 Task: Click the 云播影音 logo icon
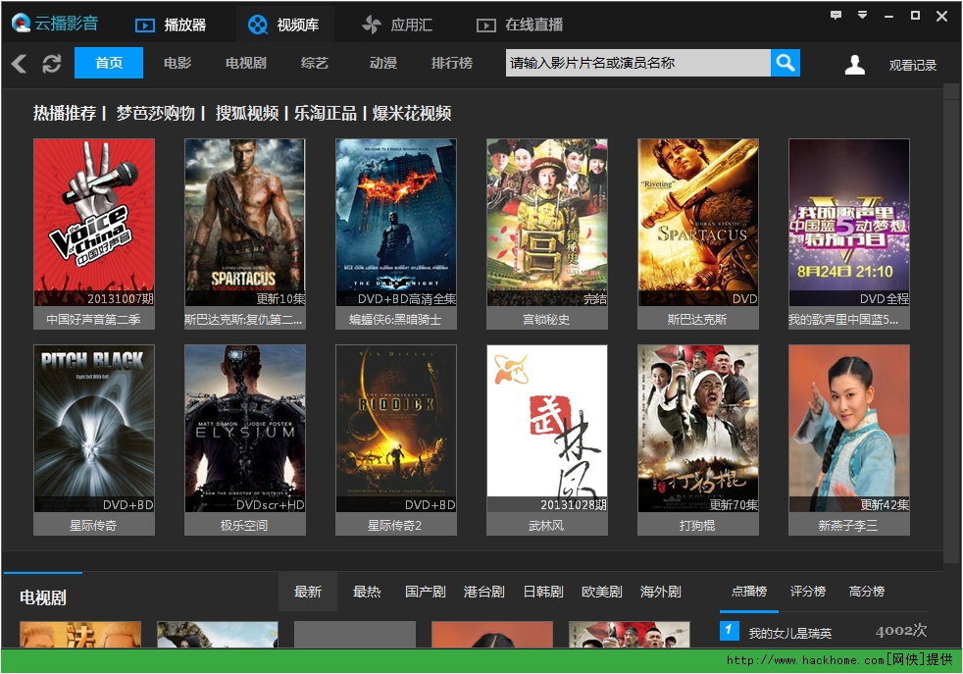click(x=21, y=24)
